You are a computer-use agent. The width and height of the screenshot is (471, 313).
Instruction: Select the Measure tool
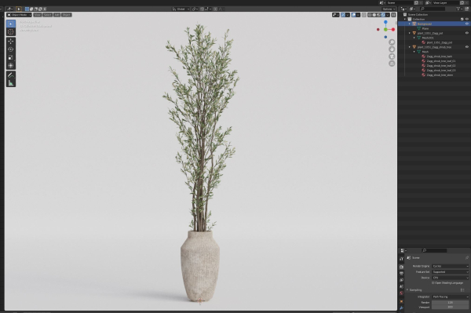click(x=11, y=83)
